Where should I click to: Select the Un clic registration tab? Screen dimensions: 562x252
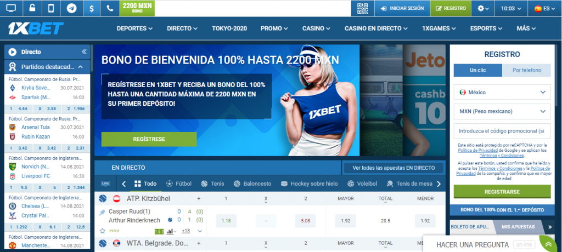pos(478,70)
